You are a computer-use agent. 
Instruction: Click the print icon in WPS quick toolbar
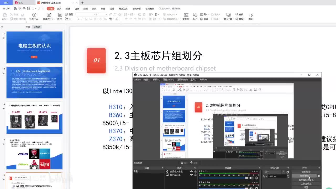[x=24, y=9]
